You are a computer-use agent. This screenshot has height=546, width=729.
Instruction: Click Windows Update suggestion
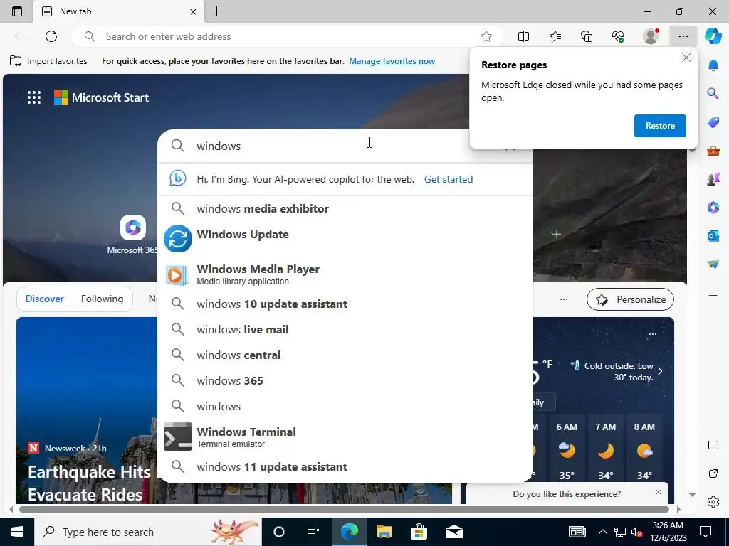[x=345, y=239]
